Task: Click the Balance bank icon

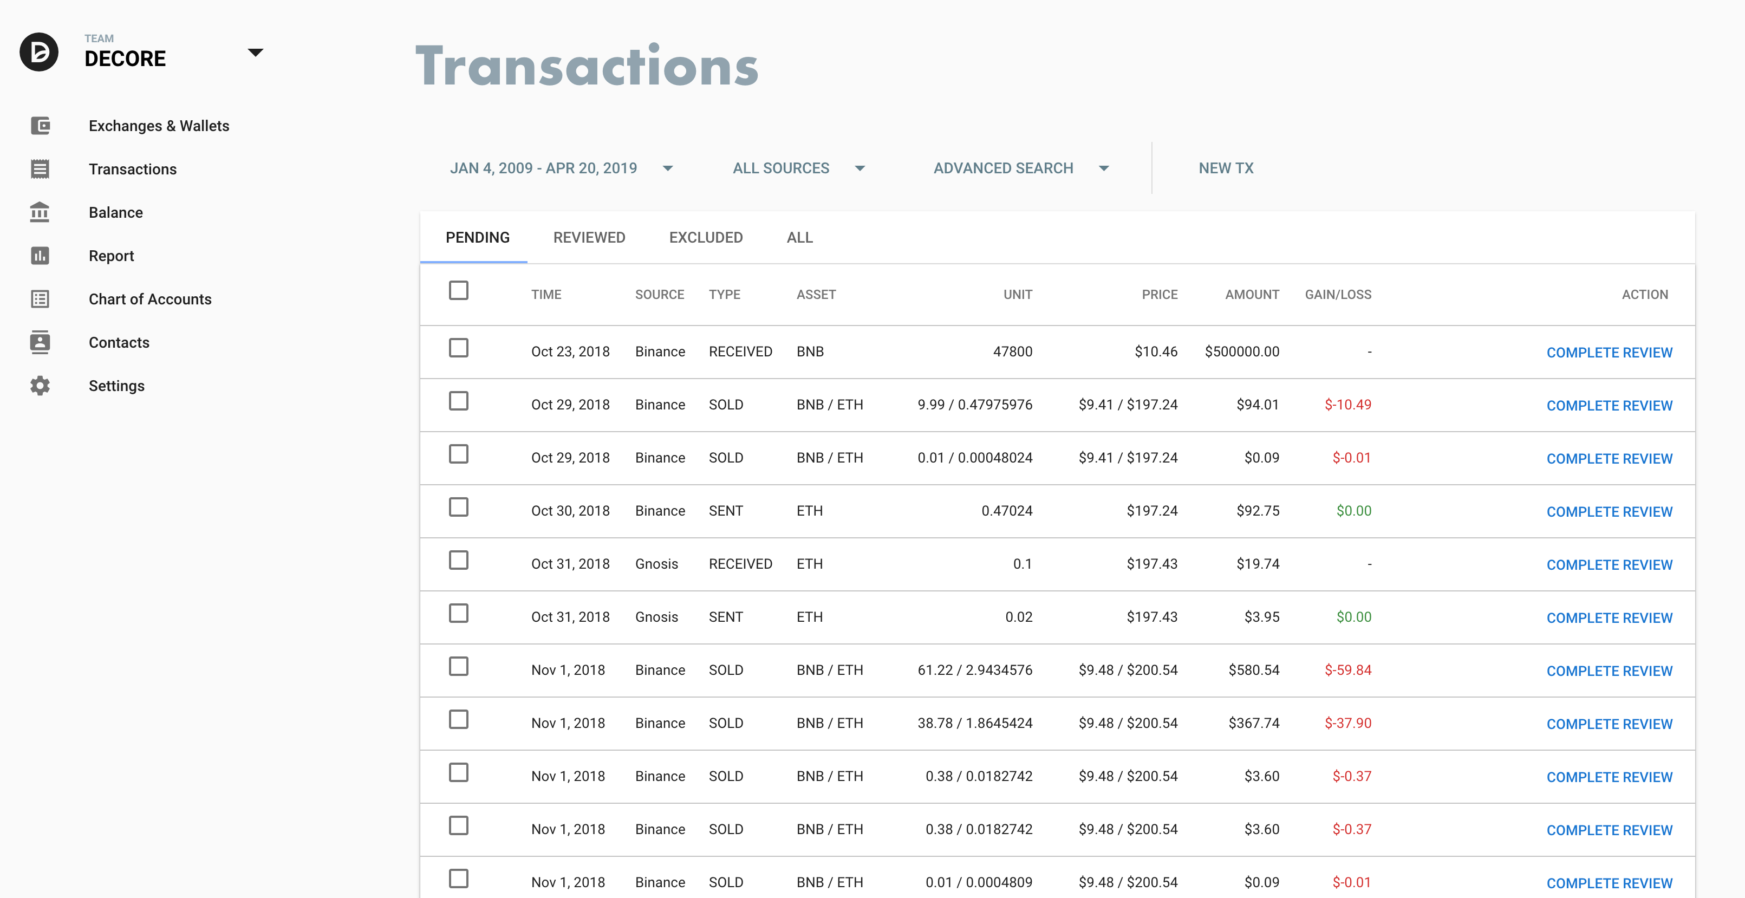Action: coord(40,212)
